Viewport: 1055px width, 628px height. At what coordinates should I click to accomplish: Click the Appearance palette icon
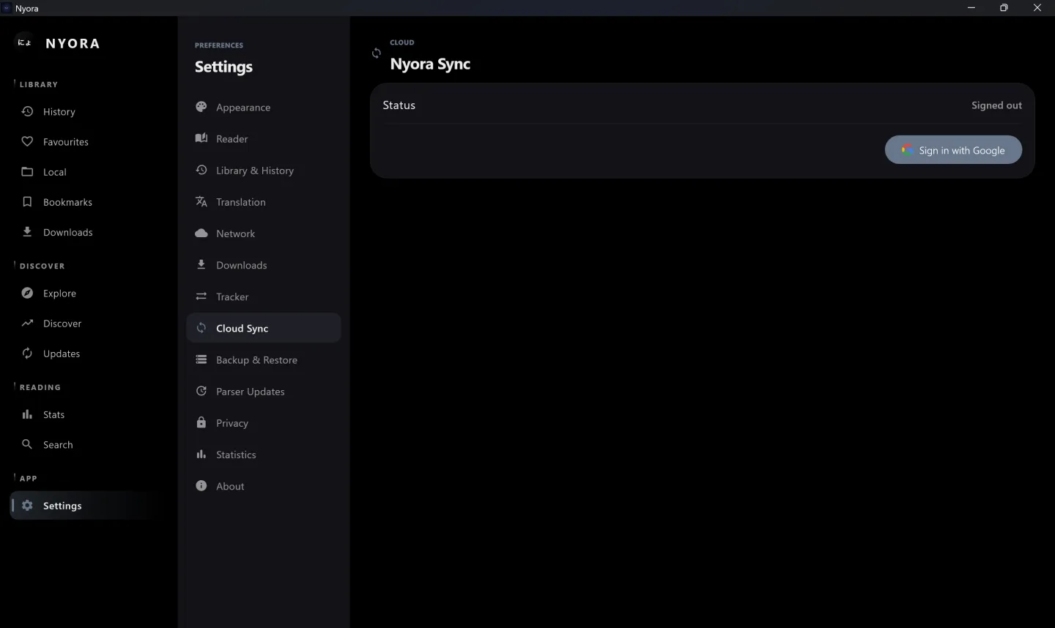tap(201, 107)
